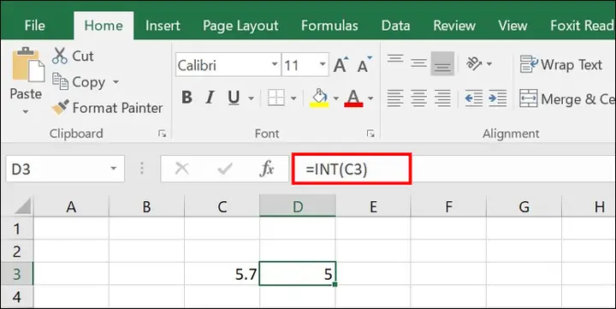Viewport: 616px width, 309px height.
Task: Apply cell Borders icon
Action: click(276, 98)
